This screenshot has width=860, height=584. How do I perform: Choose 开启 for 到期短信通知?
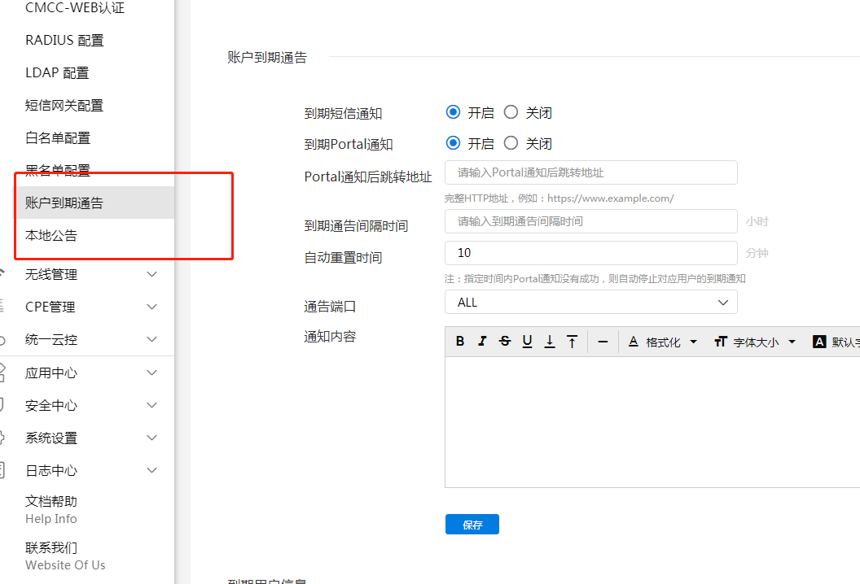click(x=454, y=112)
